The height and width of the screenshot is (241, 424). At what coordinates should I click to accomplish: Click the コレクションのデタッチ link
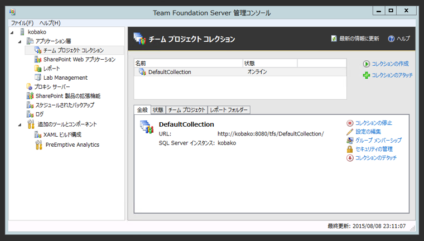click(x=376, y=158)
